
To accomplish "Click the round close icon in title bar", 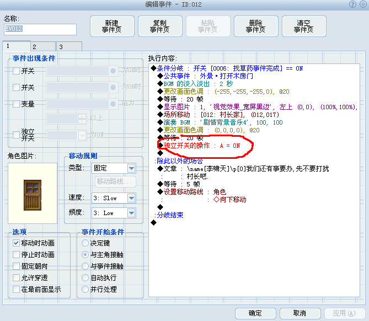I will (x=363, y=4).
